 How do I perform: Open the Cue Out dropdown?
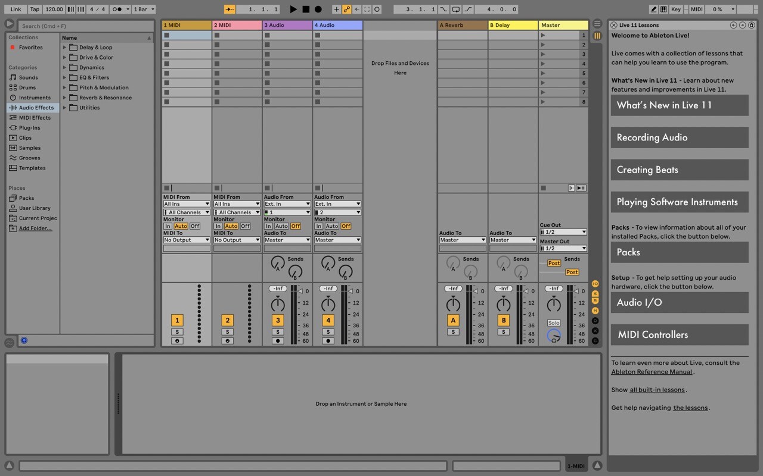(563, 232)
